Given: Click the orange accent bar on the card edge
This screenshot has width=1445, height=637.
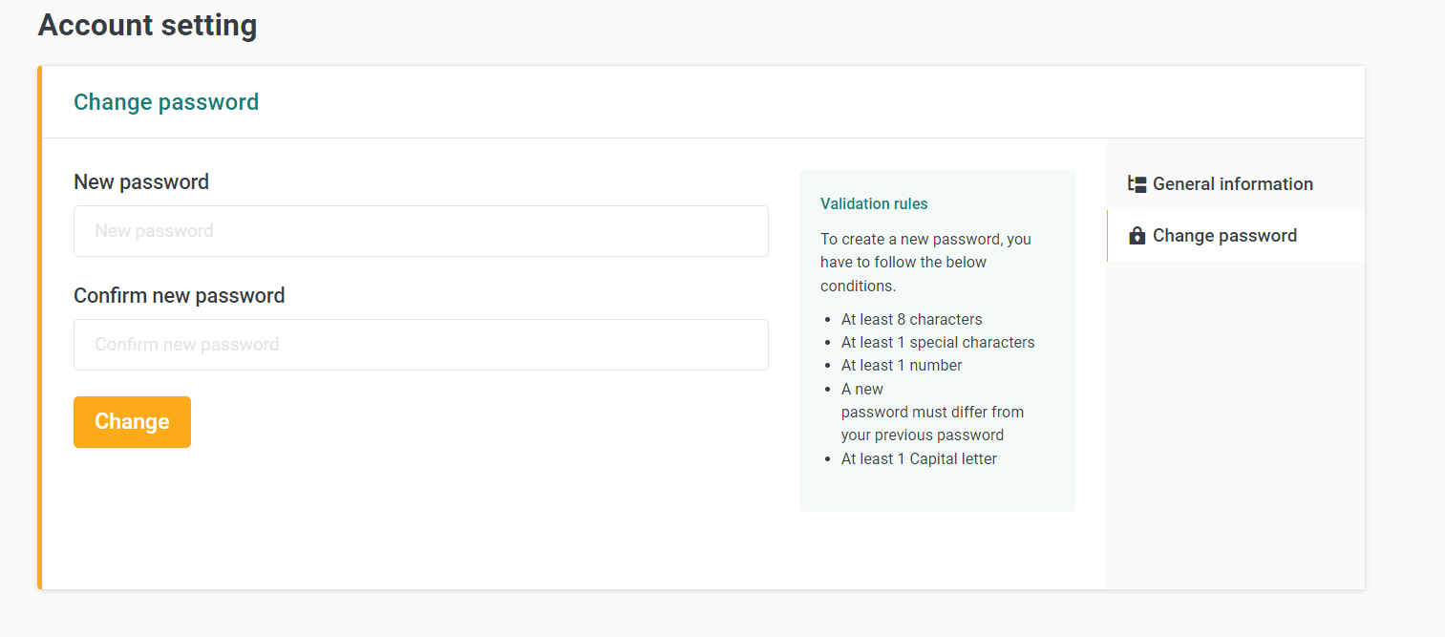Looking at the screenshot, I should [40, 327].
